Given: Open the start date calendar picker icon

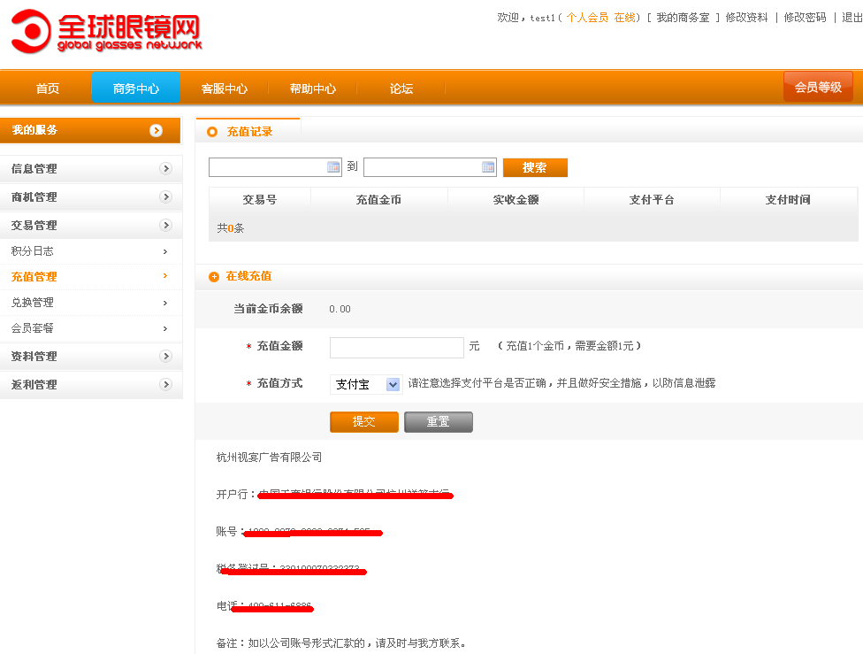Looking at the screenshot, I should (333, 167).
